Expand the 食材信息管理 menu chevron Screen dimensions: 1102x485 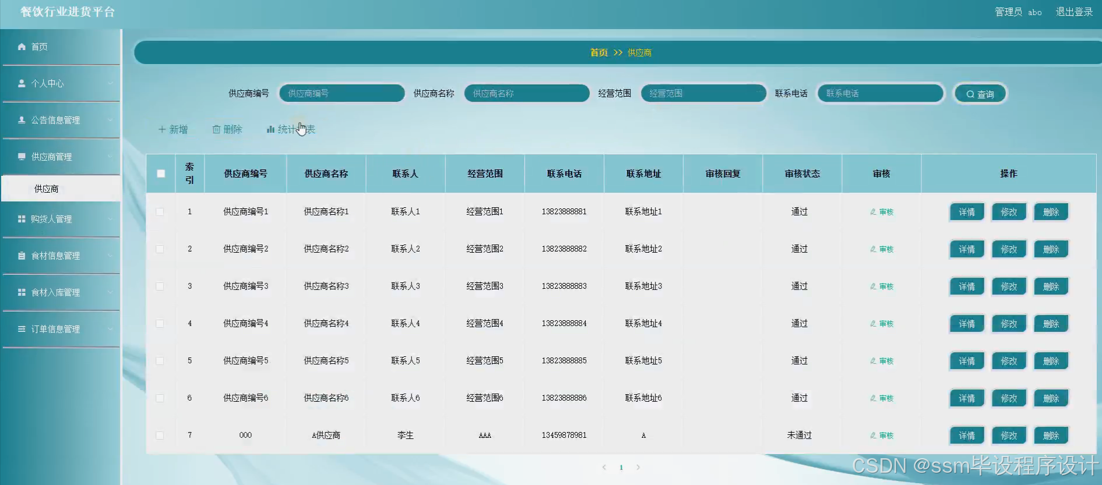point(110,256)
